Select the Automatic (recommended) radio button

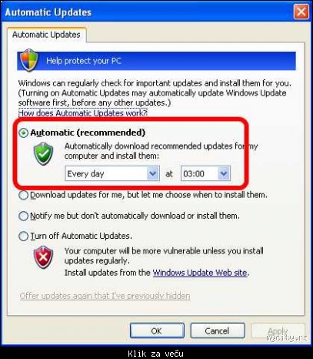[x=23, y=133]
